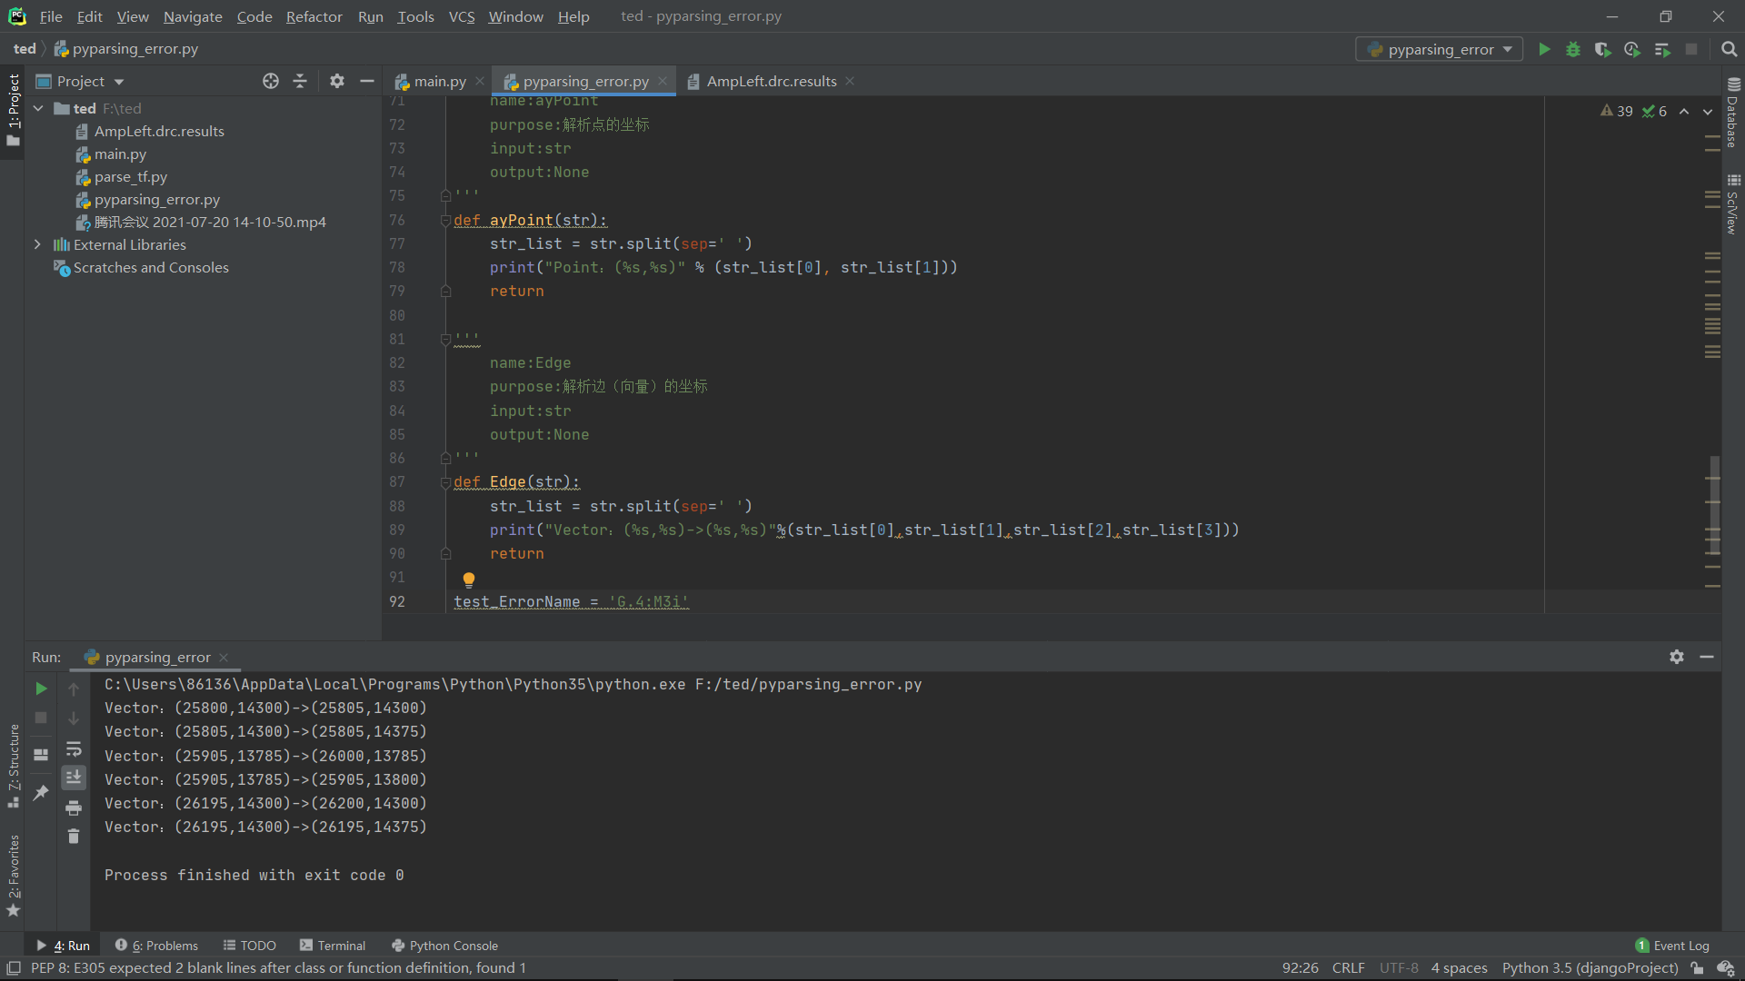Click the yellow intention light bulb
1745x981 pixels.
(x=469, y=580)
